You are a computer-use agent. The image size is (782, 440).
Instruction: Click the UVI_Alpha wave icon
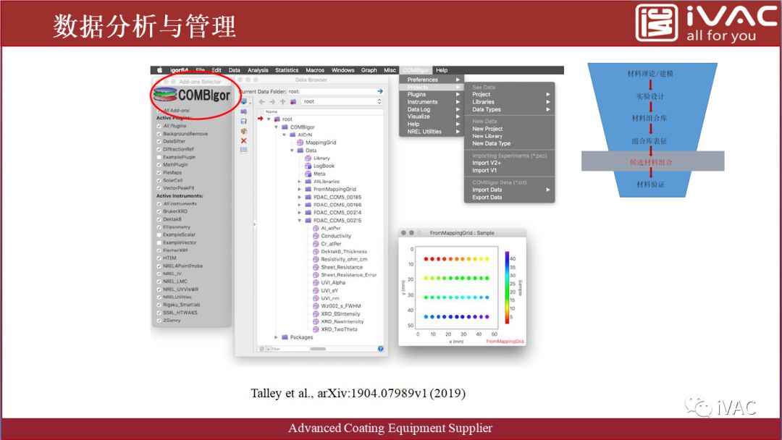[316, 282]
